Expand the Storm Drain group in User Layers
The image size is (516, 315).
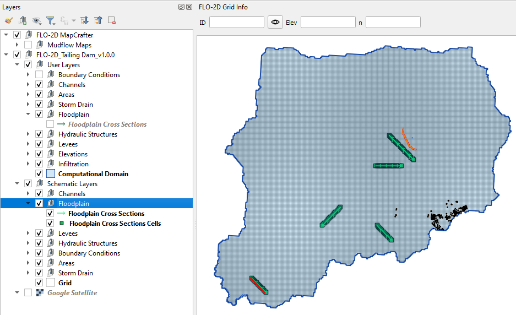pos(29,105)
